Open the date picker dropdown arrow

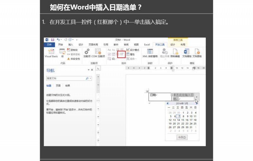[196, 97]
